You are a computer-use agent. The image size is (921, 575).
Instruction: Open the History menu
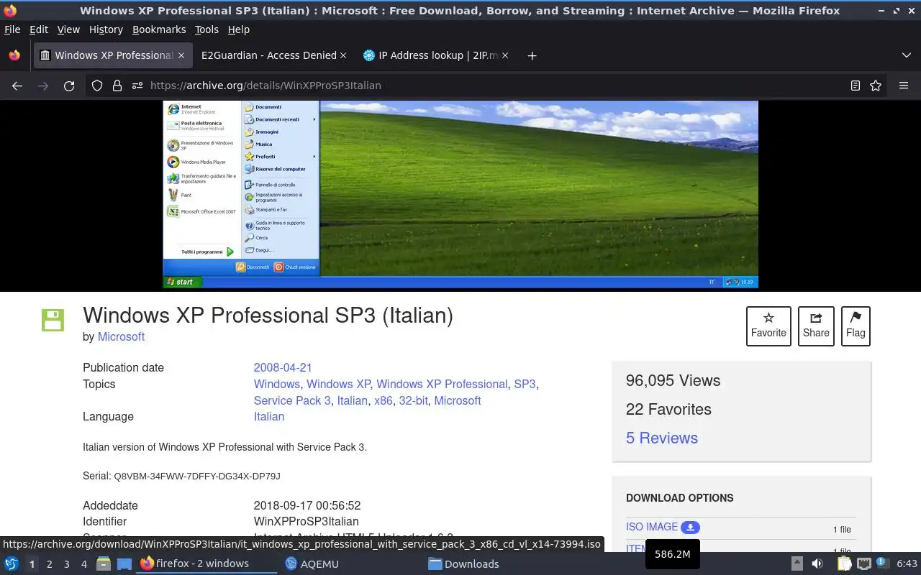(x=106, y=29)
